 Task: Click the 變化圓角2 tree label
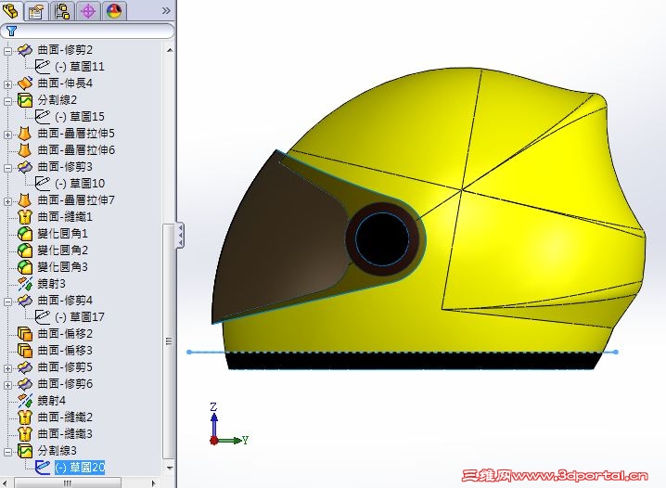62,250
